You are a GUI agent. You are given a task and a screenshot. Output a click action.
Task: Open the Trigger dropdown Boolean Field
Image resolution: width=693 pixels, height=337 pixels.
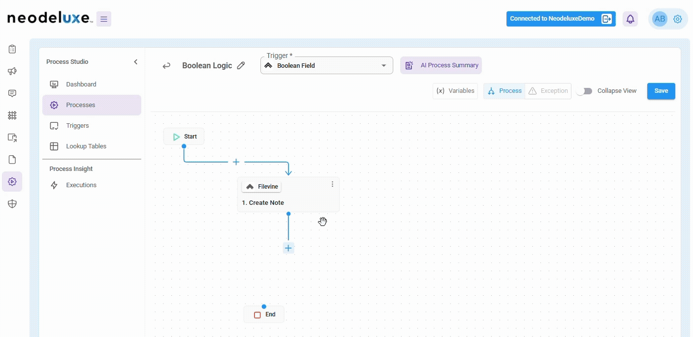(326, 65)
